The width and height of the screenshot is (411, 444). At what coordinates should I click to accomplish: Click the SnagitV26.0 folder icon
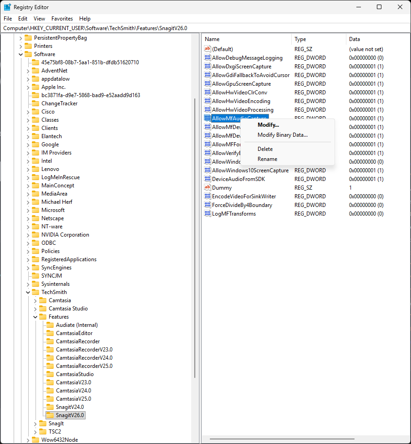pyautogui.click(x=50, y=415)
